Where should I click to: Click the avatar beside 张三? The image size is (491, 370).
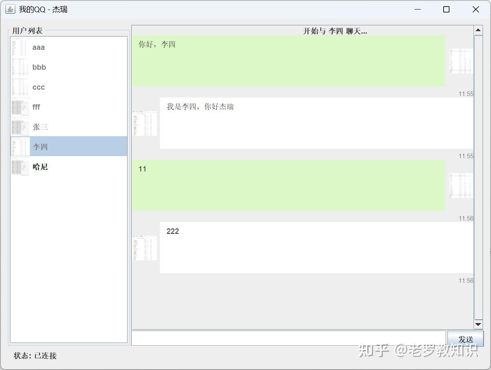click(21, 127)
